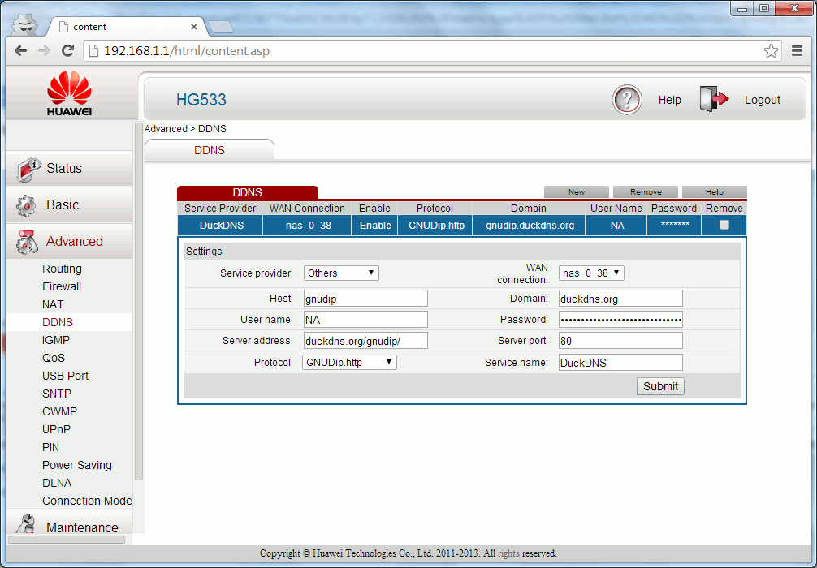The width and height of the screenshot is (817, 568).
Task: Open the Service provider dropdown
Action: [x=341, y=273]
